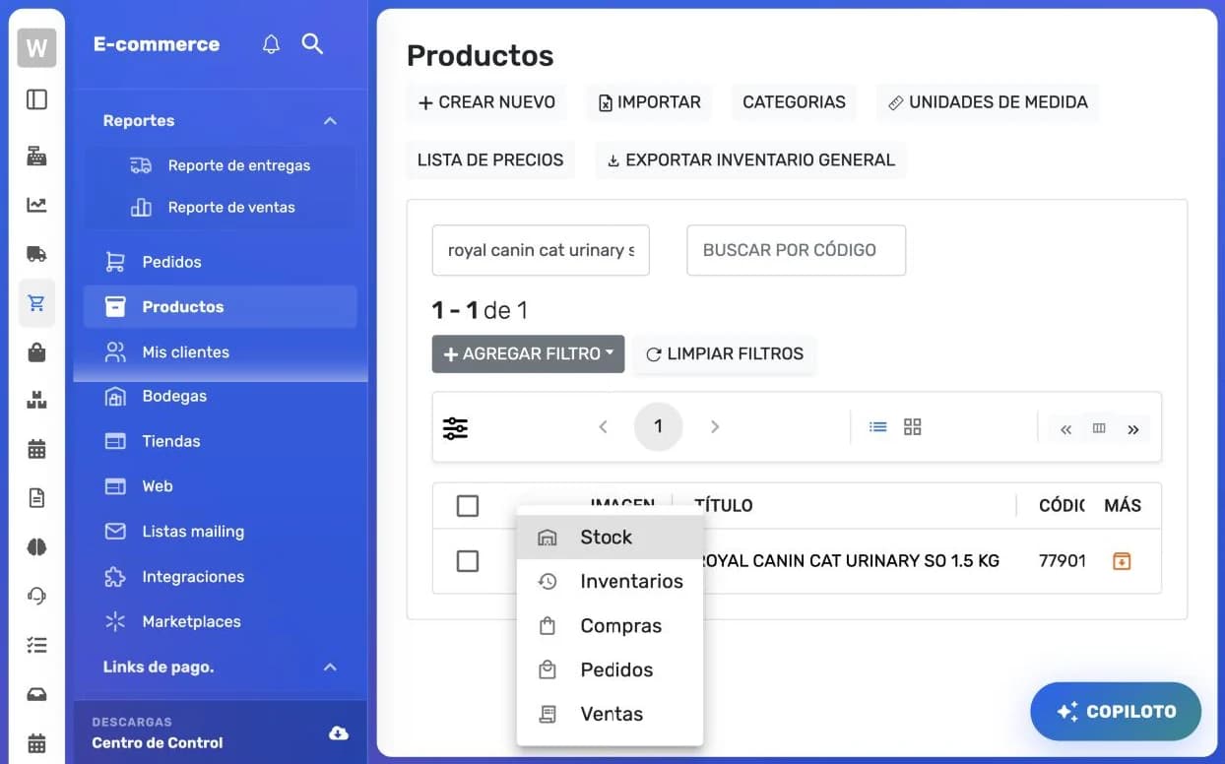Screen dimensions: 1225x764
Task: Click product code 77901 cell
Action: coord(1063,561)
